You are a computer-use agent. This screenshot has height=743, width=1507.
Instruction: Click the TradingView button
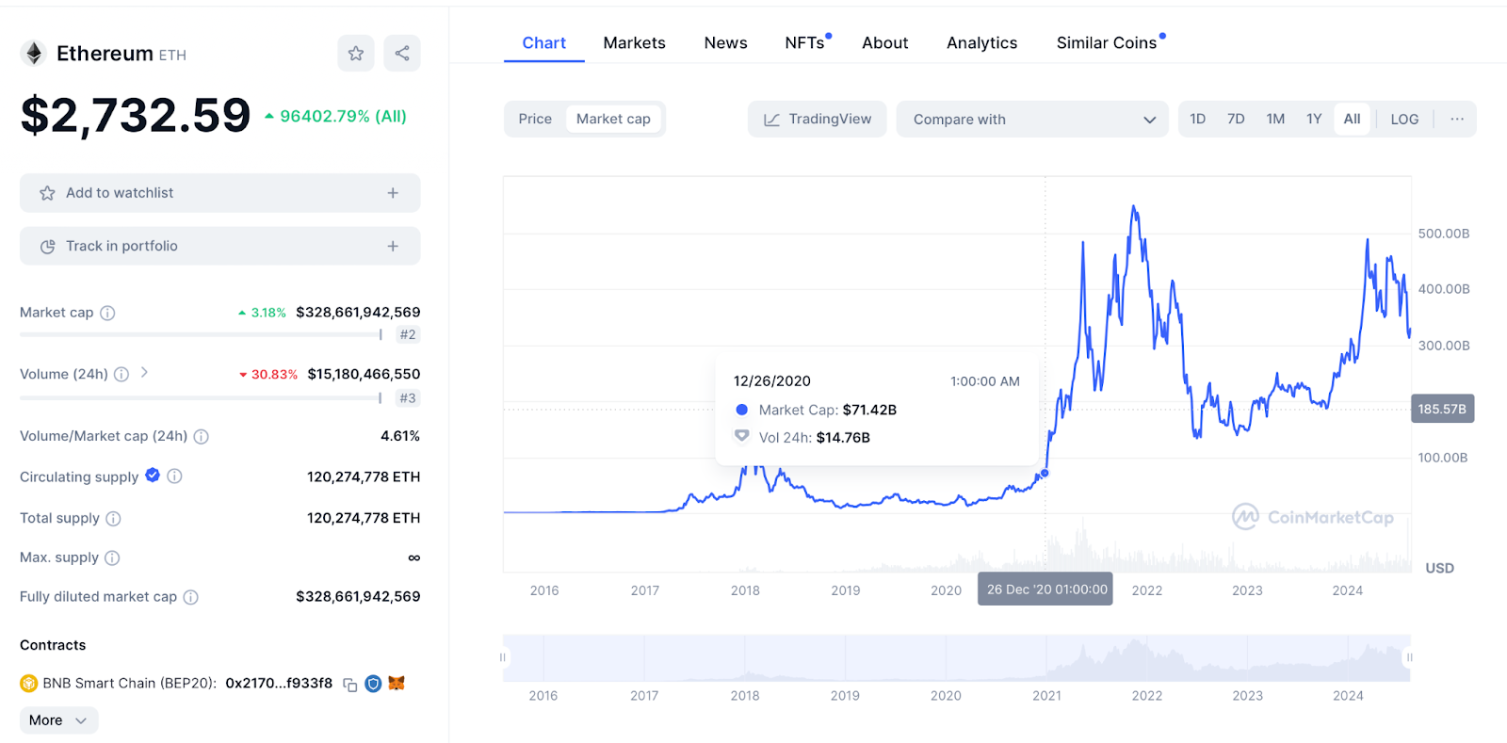tap(817, 120)
